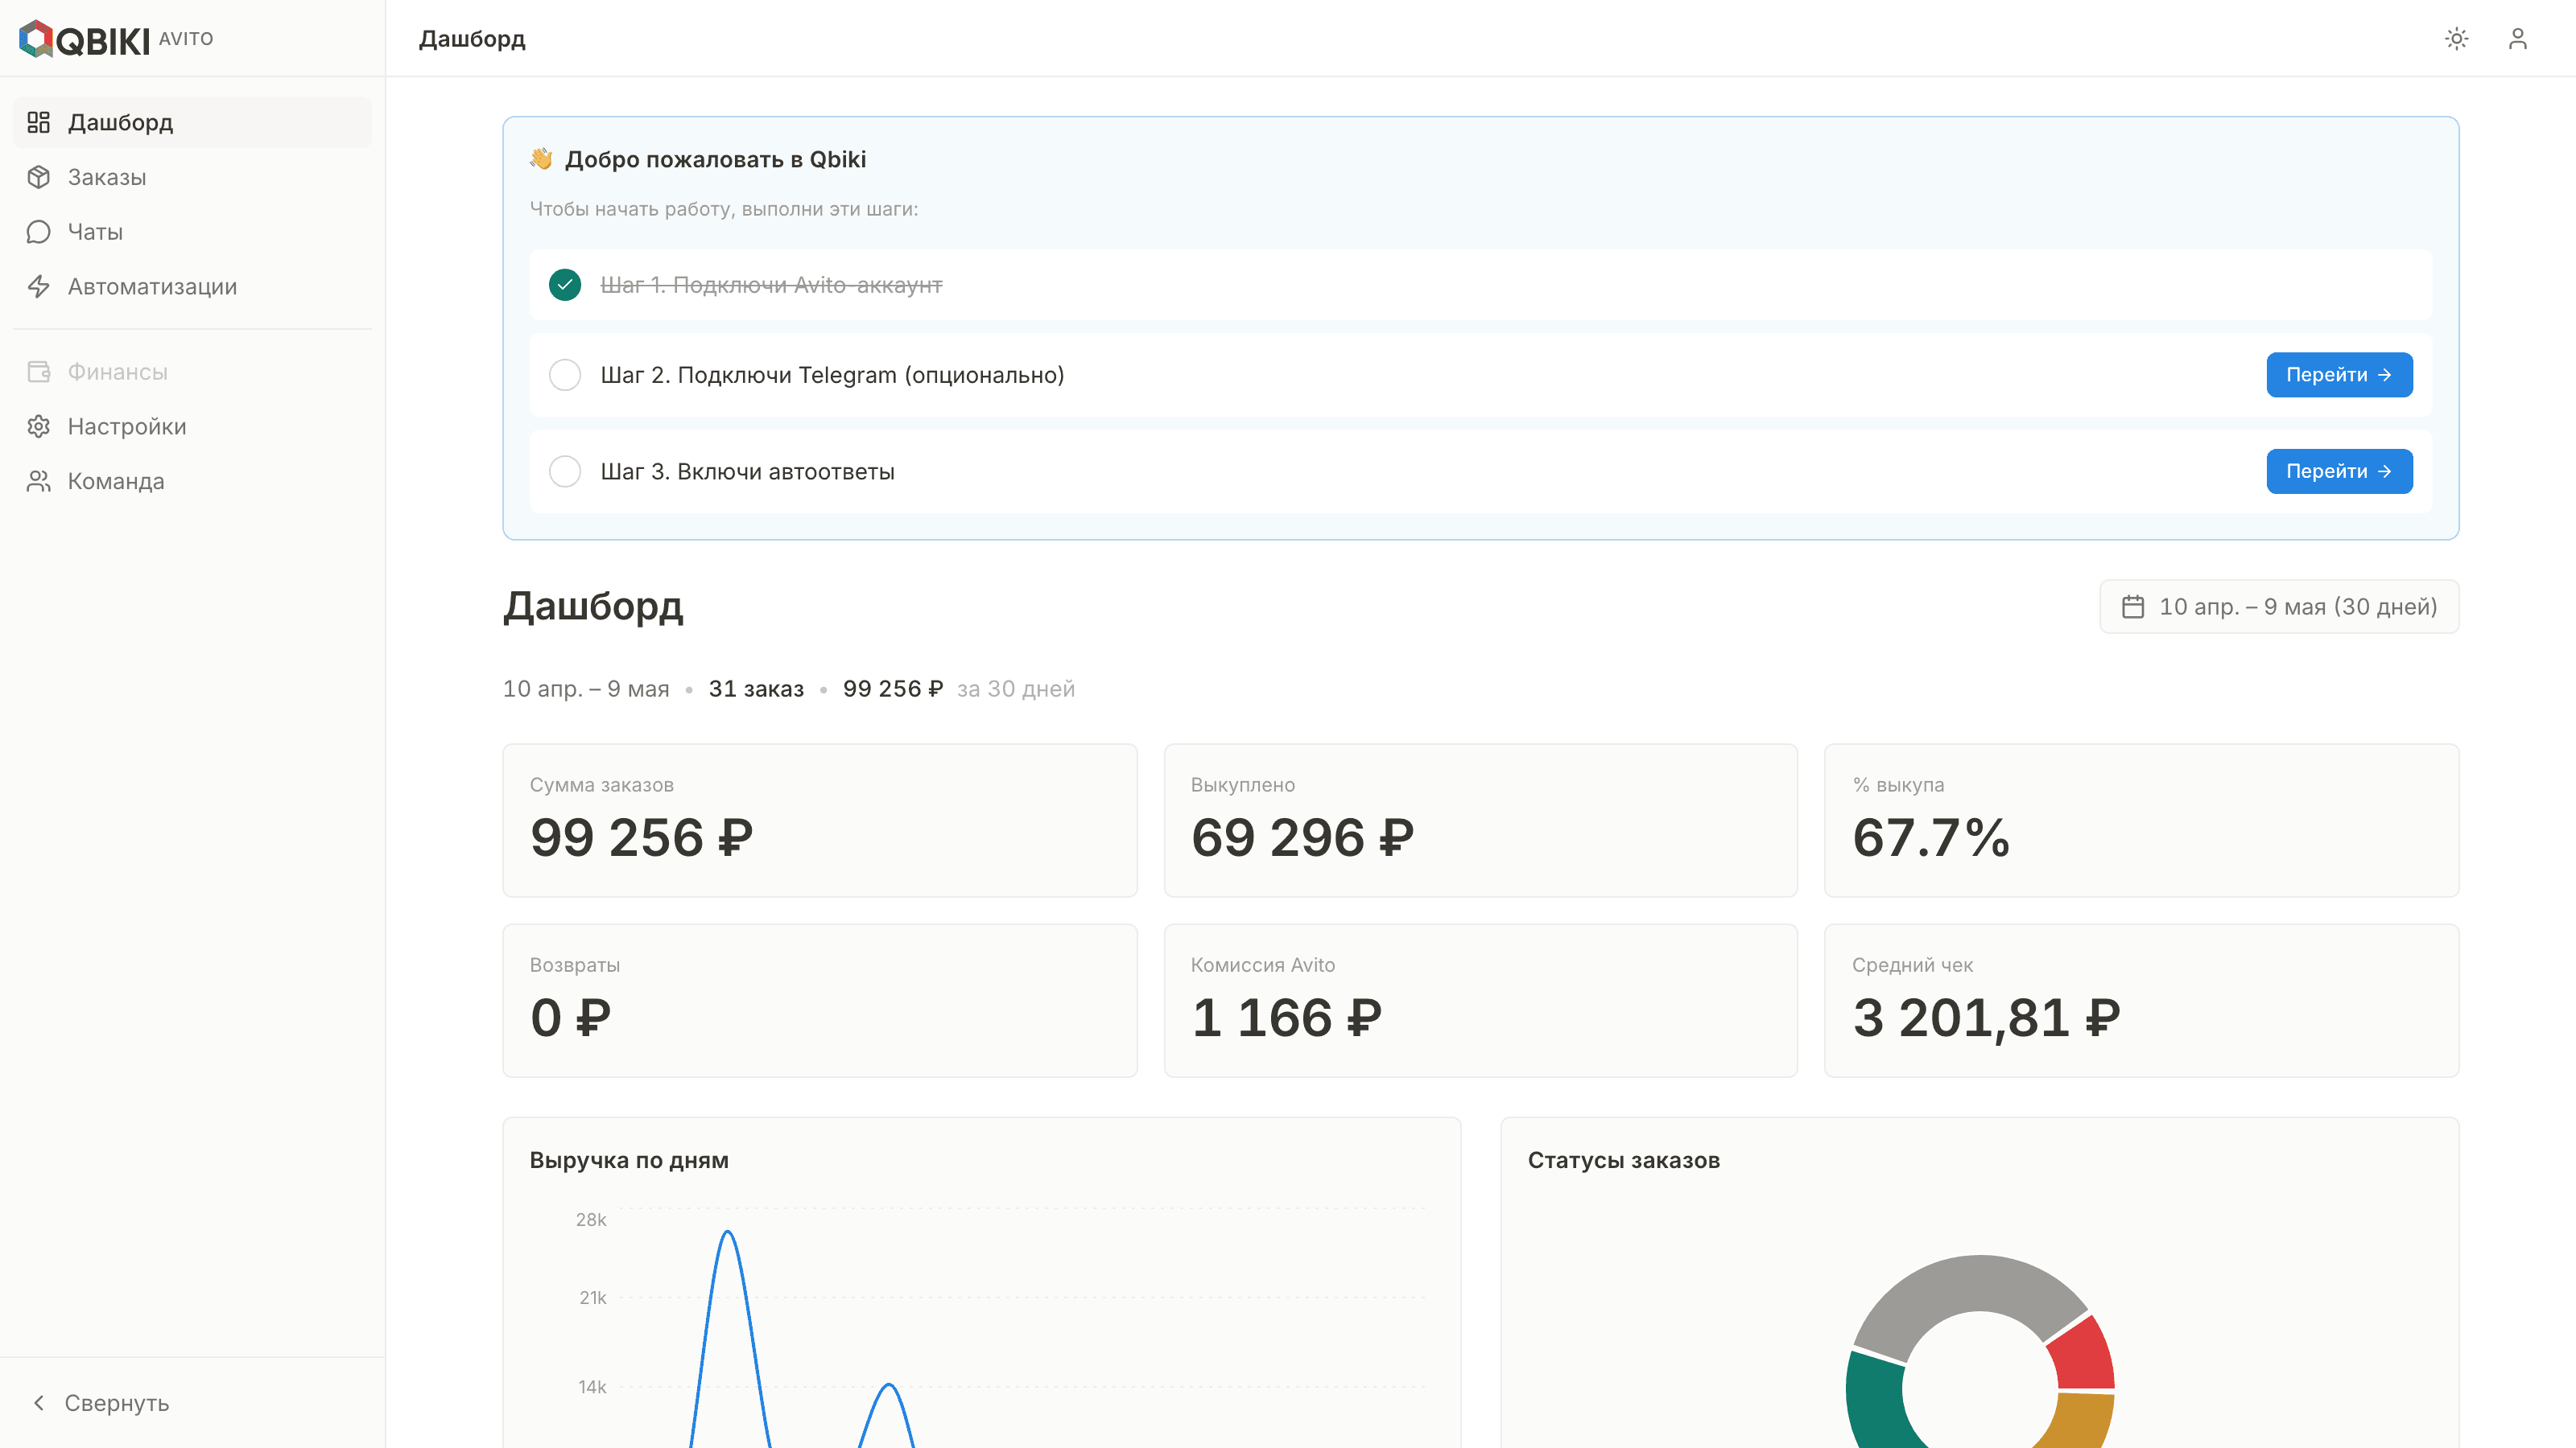Viewport: 2576px width, 1448px height.
Task: Click the 21k axis label
Action: tap(593, 1297)
